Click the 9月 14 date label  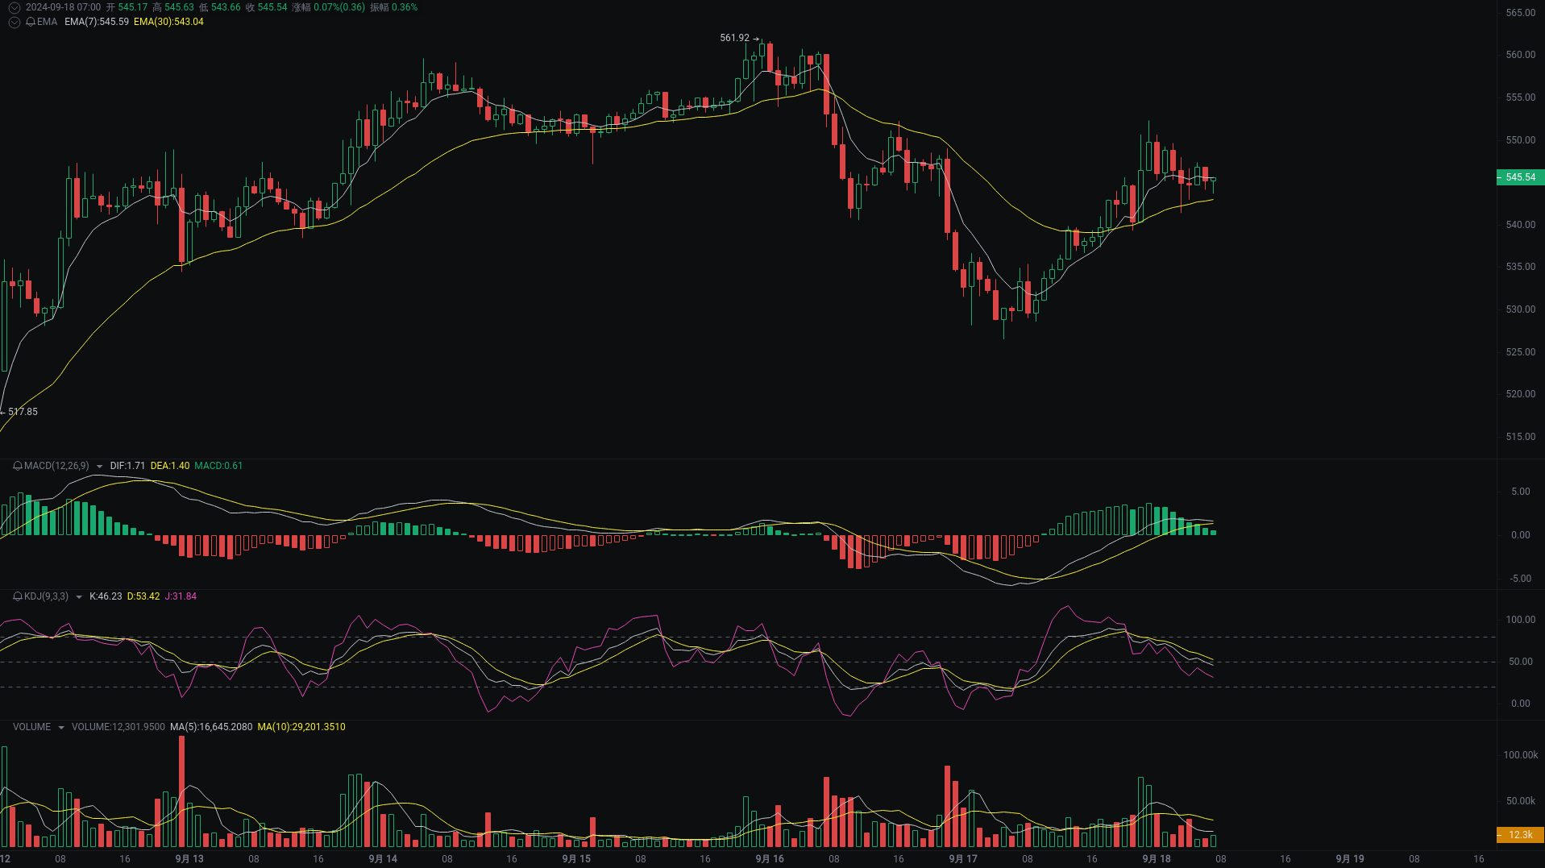click(x=383, y=859)
